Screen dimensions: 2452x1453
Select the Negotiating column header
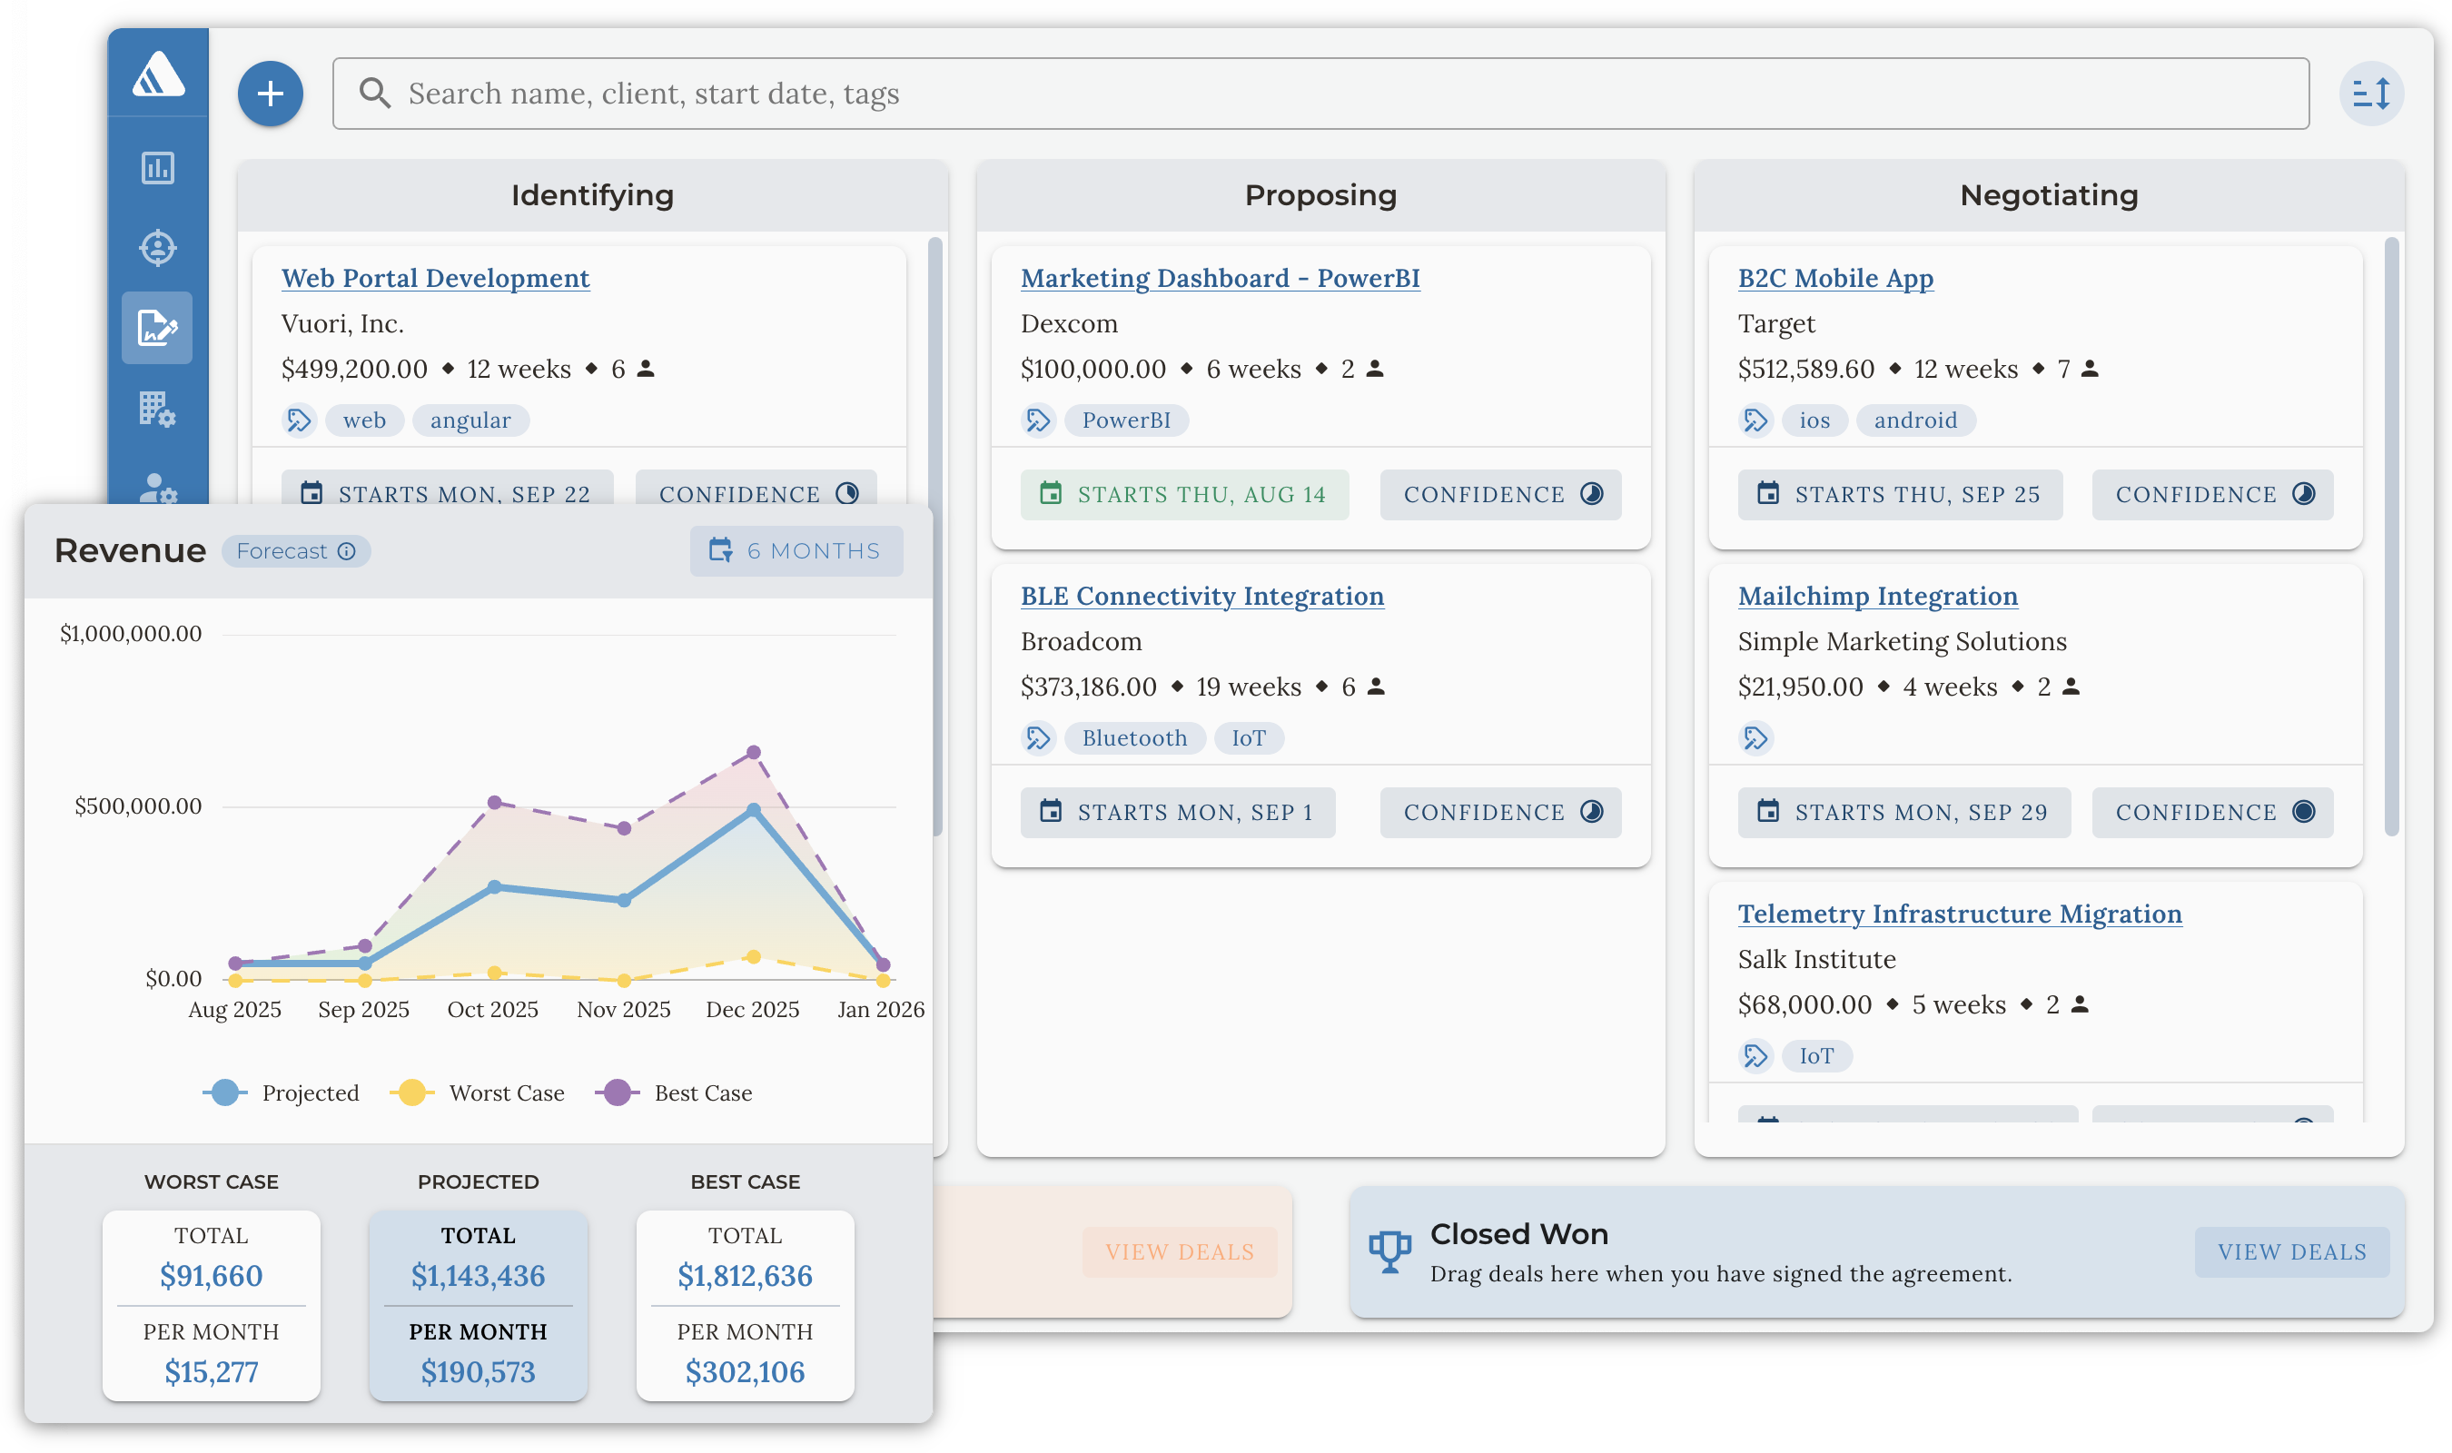tap(2049, 195)
